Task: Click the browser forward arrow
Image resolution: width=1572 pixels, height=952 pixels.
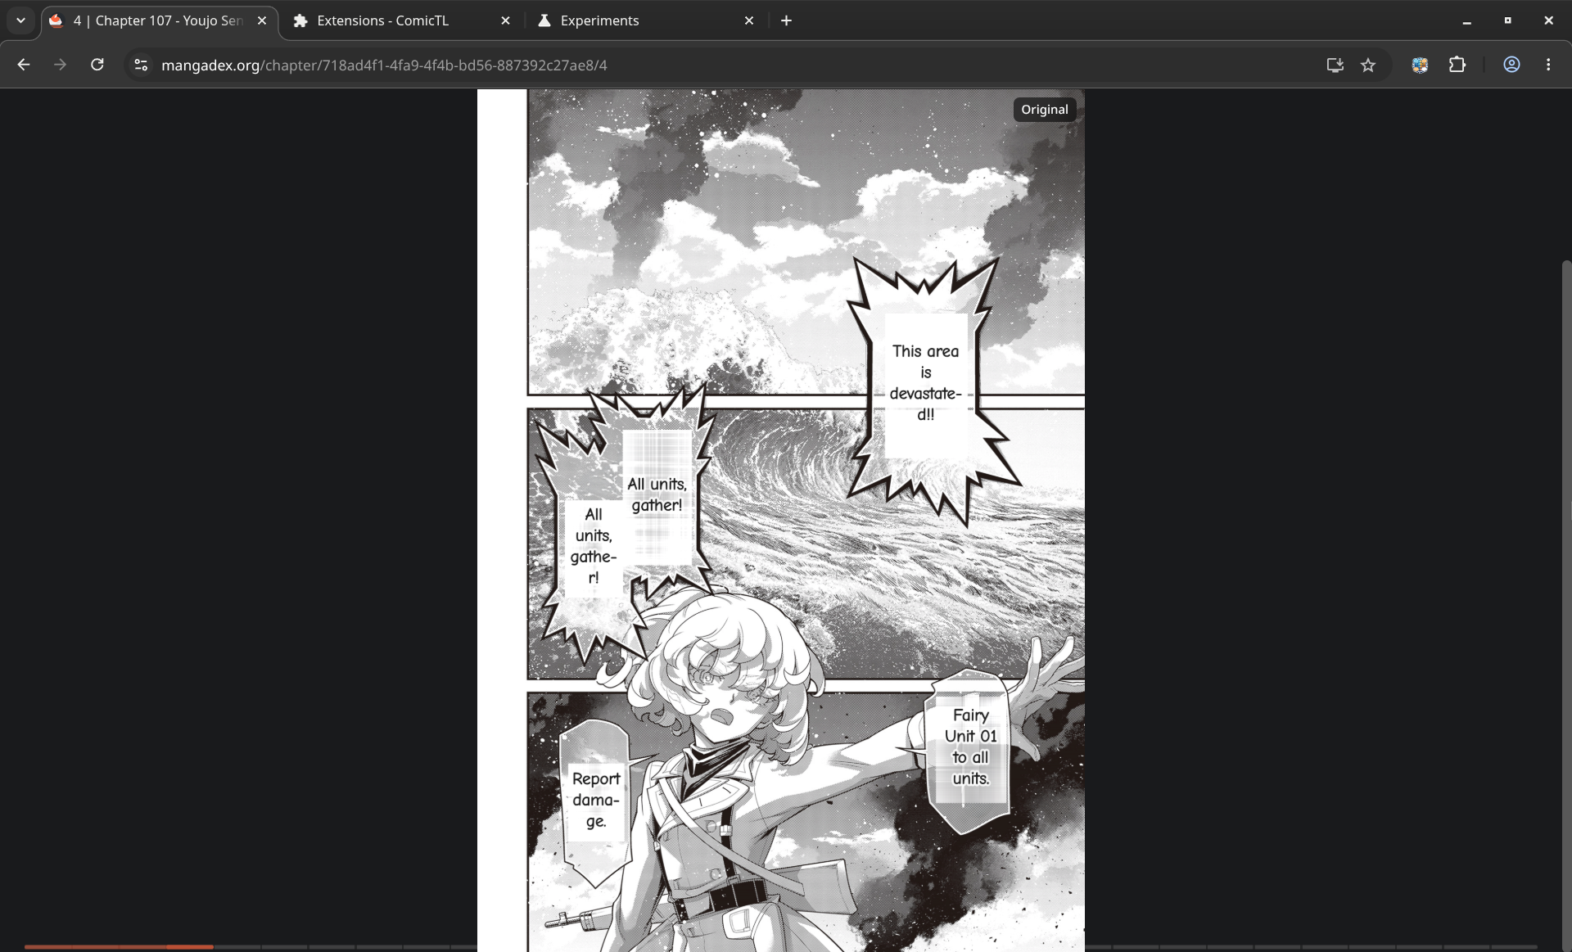Action: [60, 65]
